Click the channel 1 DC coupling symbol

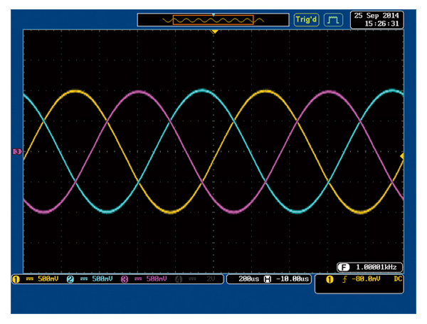pyautogui.click(x=29, y=279)
